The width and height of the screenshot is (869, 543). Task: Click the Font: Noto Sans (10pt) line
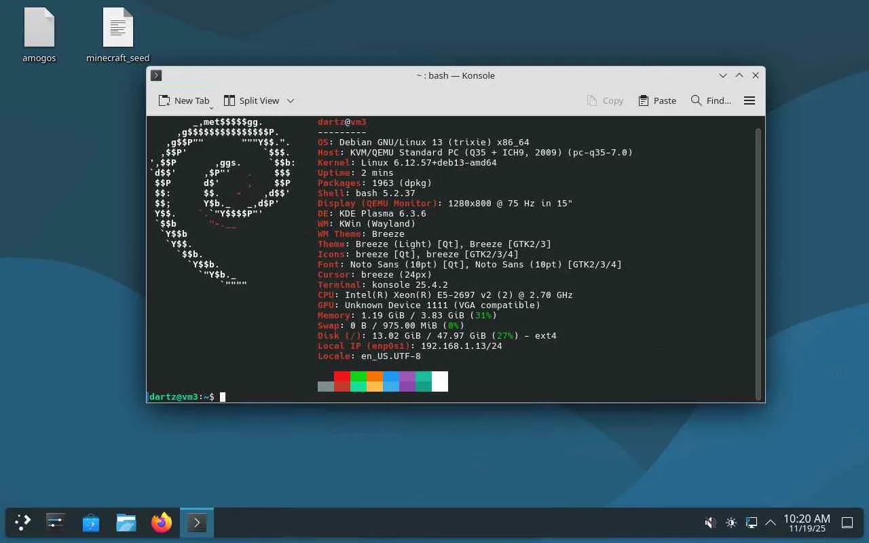(x=470, y=265)
